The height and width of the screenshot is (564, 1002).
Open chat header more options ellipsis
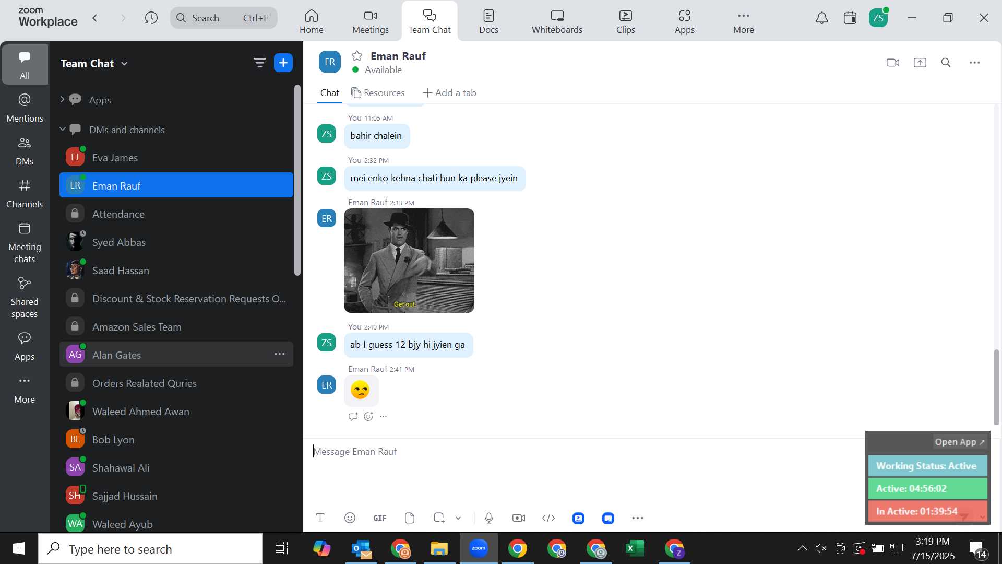click(975, 63)
